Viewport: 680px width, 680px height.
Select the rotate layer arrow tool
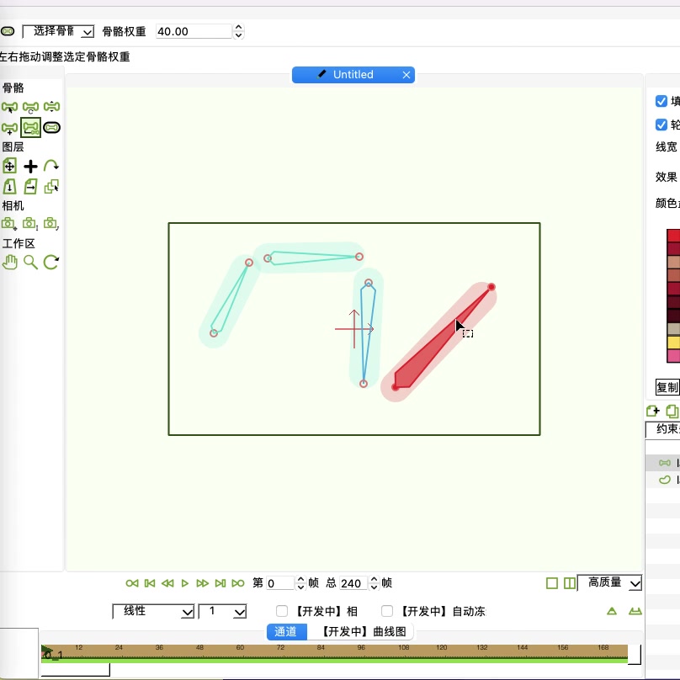(x=51, y=167)
